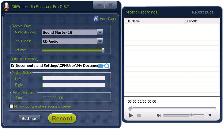Click the playback volume value 70
This screenshot has width=223, height=129.
[x=209, y=115]
